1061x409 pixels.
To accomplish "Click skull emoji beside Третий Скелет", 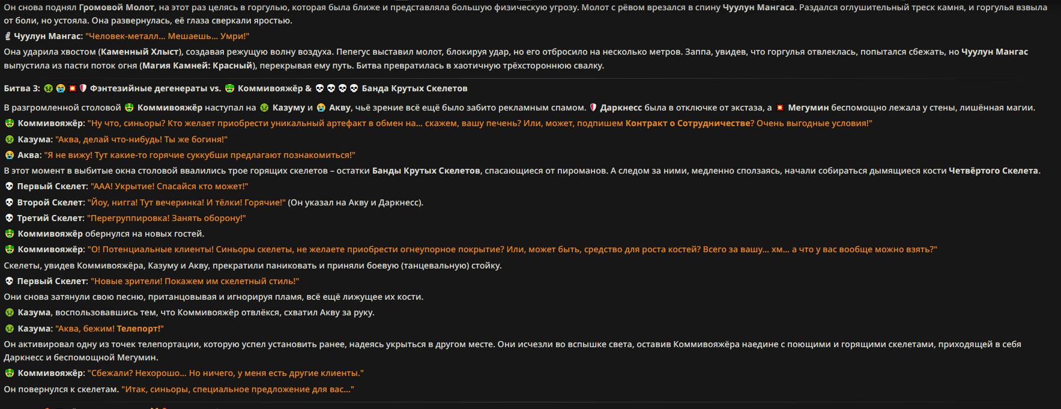I will tap(9, 218).
